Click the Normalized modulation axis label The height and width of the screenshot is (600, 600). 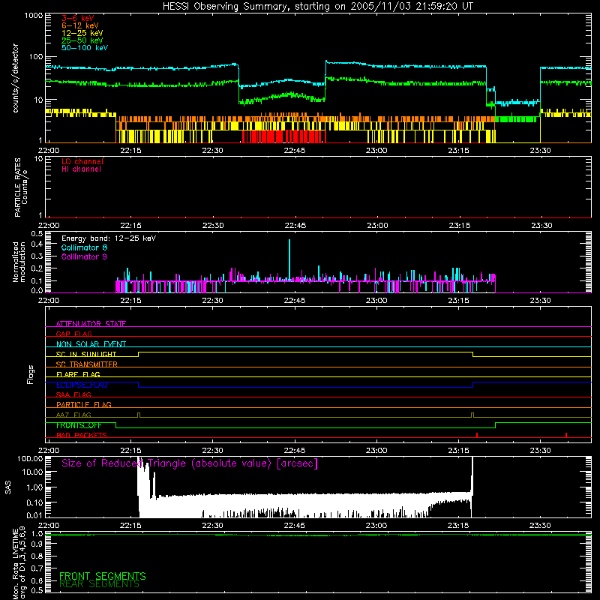(x=19, y=262)
